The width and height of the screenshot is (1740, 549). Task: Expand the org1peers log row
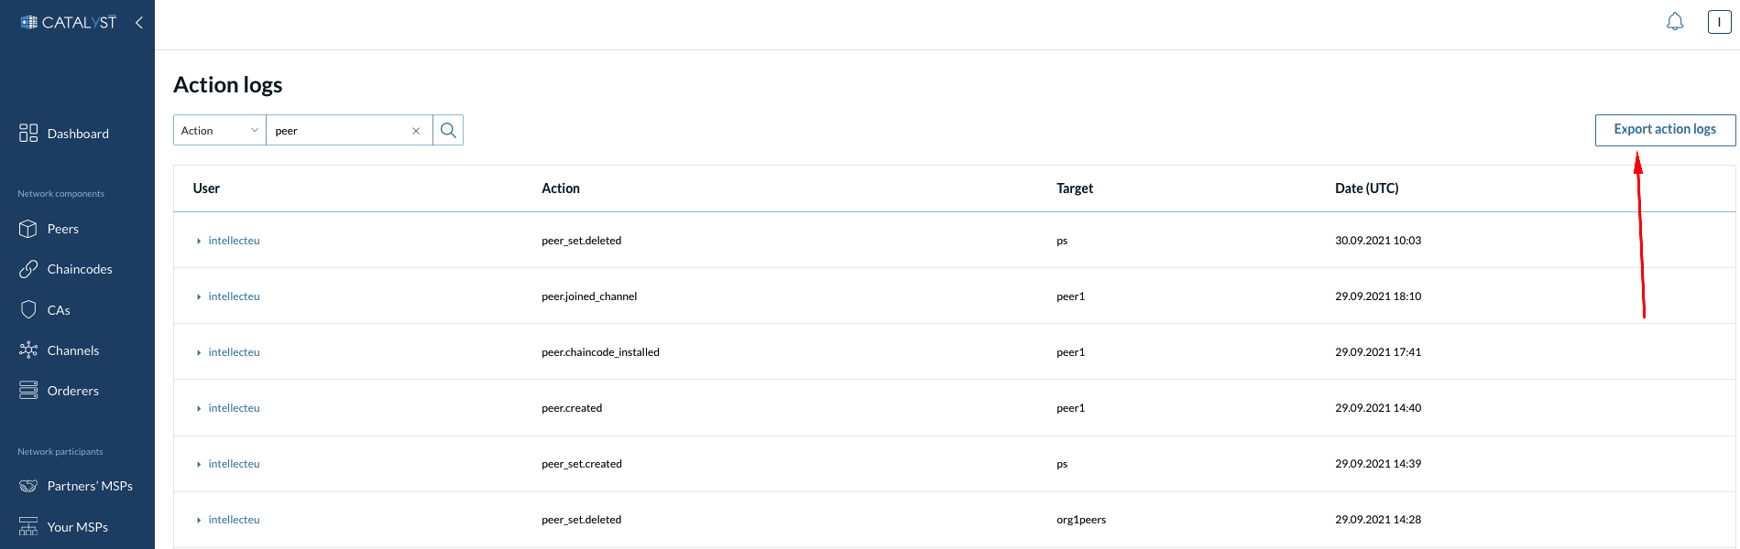[199, 520]
